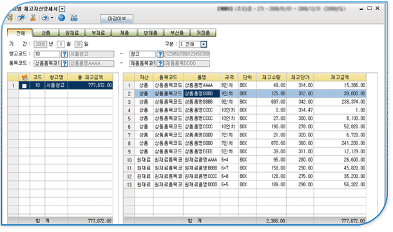Click the 자산 column header
The height and width of the screenshot is (232, 393).
[144, 77]
